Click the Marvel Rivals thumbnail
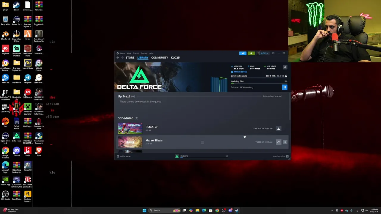 pyautogui.click(x=130, y=142)
